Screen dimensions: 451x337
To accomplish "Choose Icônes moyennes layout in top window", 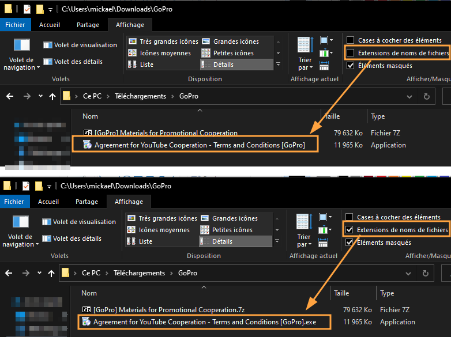I will [x=160, y=53].
